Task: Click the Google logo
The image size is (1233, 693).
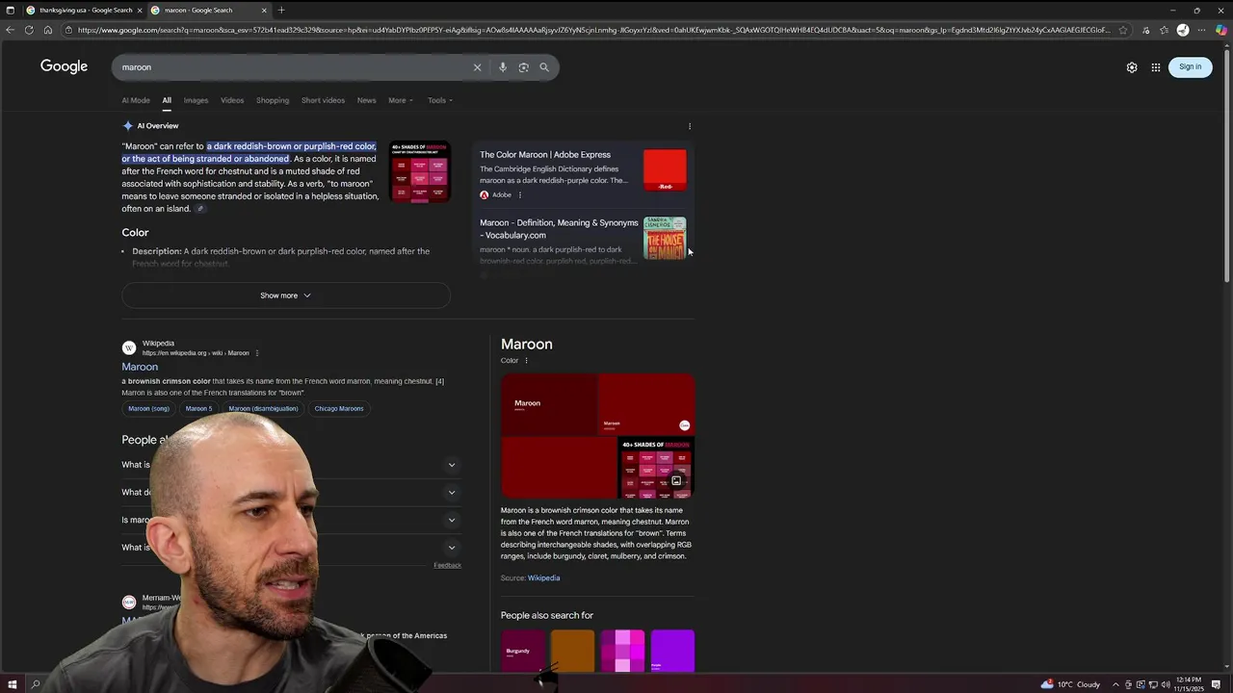Action: pos(64,66)
